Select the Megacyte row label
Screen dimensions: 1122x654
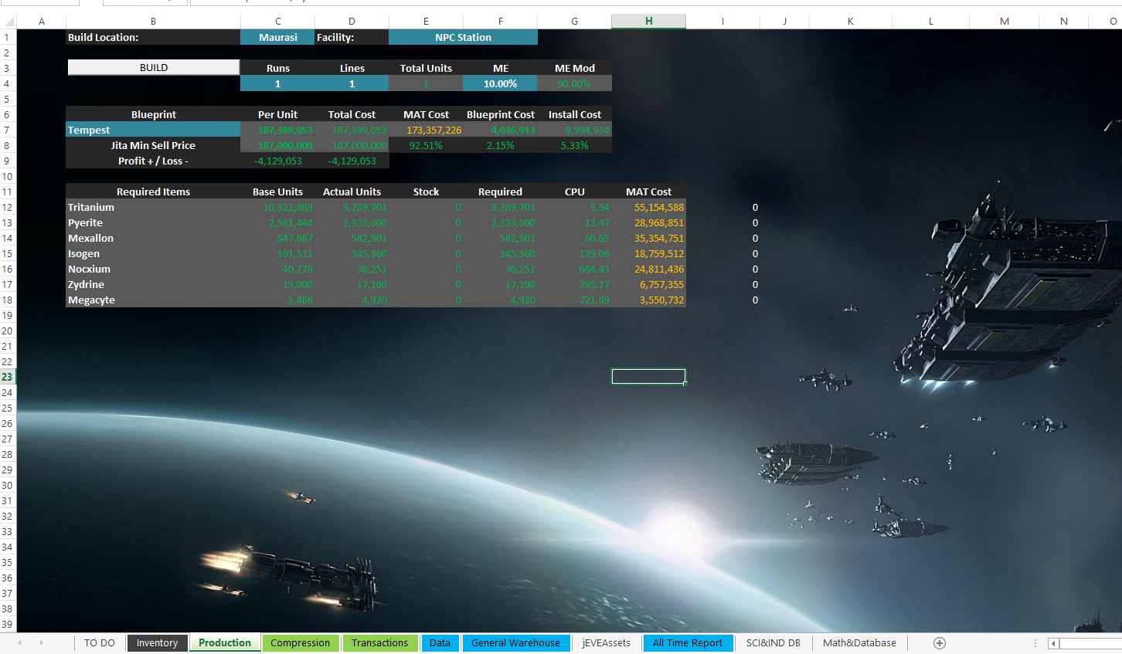click(x=153, y=300)
